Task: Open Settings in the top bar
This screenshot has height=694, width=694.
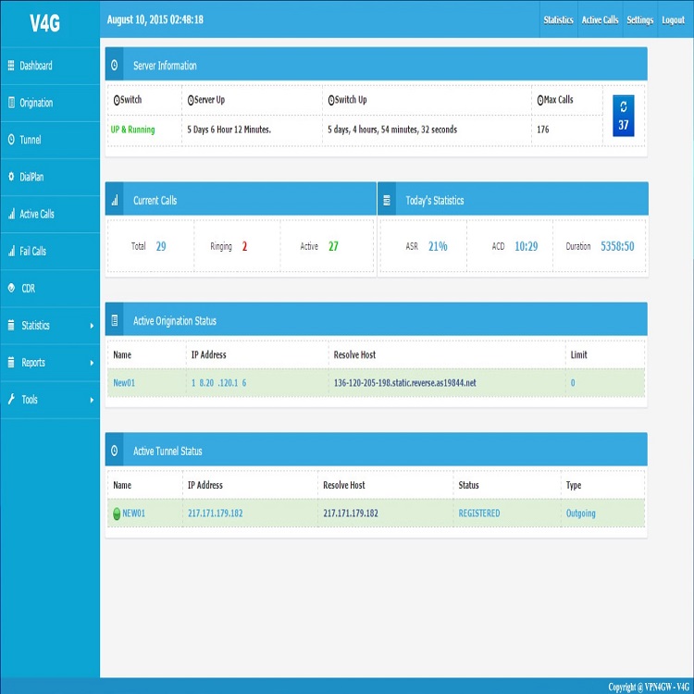Action: [x=639, y=19]
